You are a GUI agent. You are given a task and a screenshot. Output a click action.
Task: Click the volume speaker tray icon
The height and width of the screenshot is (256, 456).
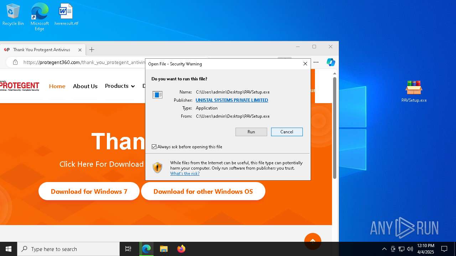point(410,249)
